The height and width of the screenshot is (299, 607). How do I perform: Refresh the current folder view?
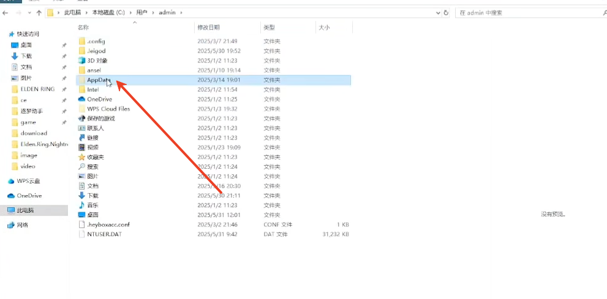coord(446,12)
